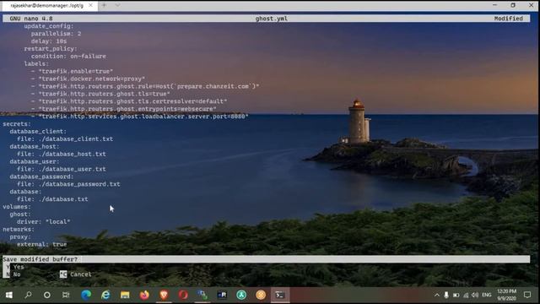Click the 'certresolver=default' label line

pyautogui.click(x=129, y=101)
